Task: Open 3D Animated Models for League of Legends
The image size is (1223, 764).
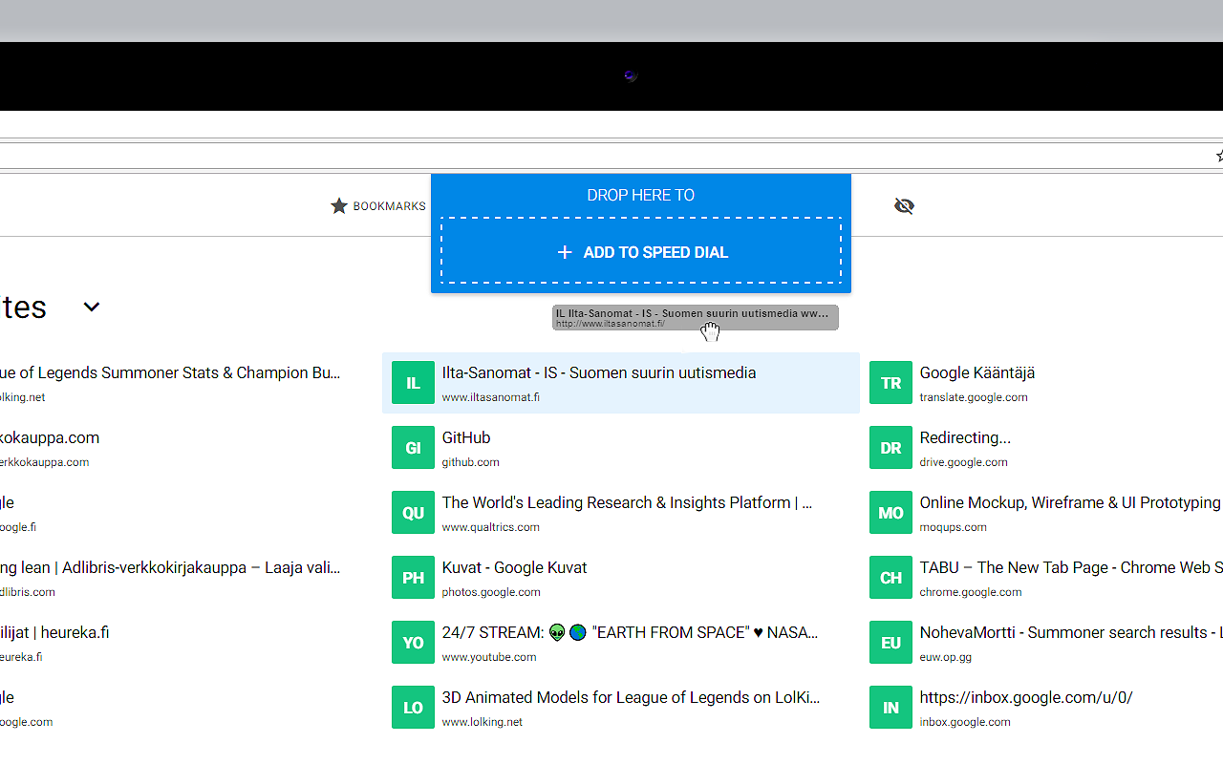Action: [631, 697]
